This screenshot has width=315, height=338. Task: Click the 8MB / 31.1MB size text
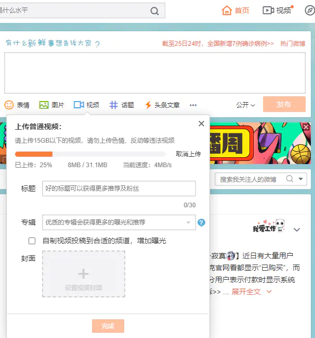[87, 165]
